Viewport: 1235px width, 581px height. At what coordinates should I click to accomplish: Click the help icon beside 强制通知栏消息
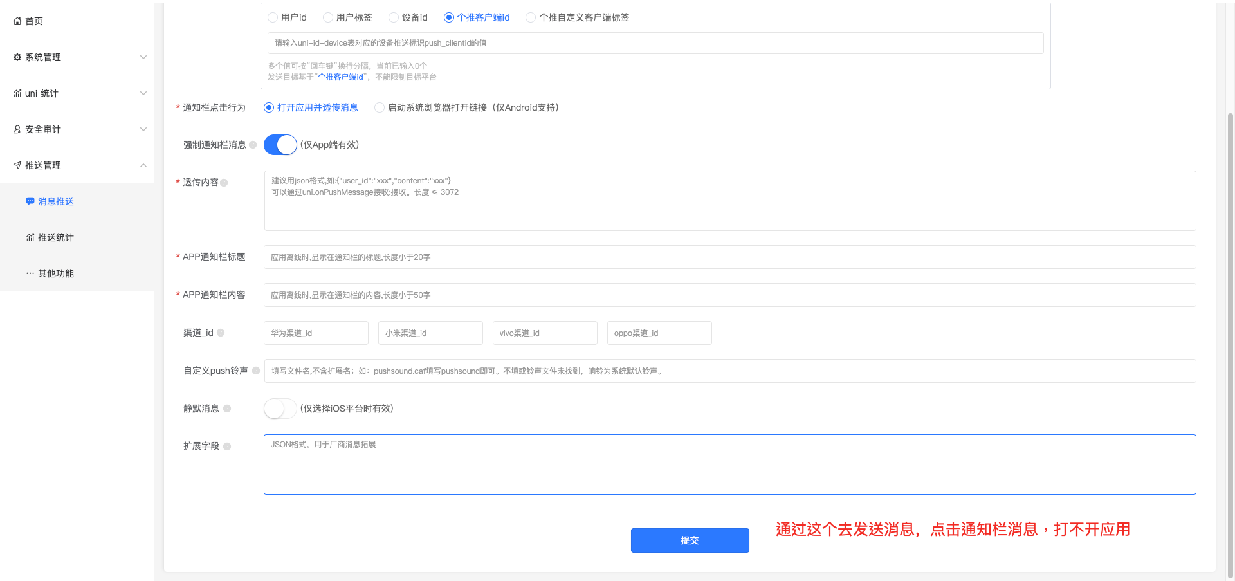253,145
